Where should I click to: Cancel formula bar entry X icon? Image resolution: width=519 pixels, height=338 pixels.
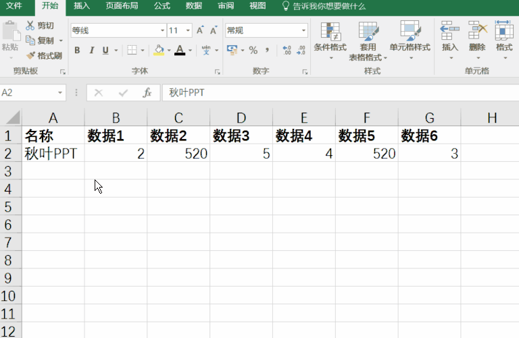coord(98,93)
